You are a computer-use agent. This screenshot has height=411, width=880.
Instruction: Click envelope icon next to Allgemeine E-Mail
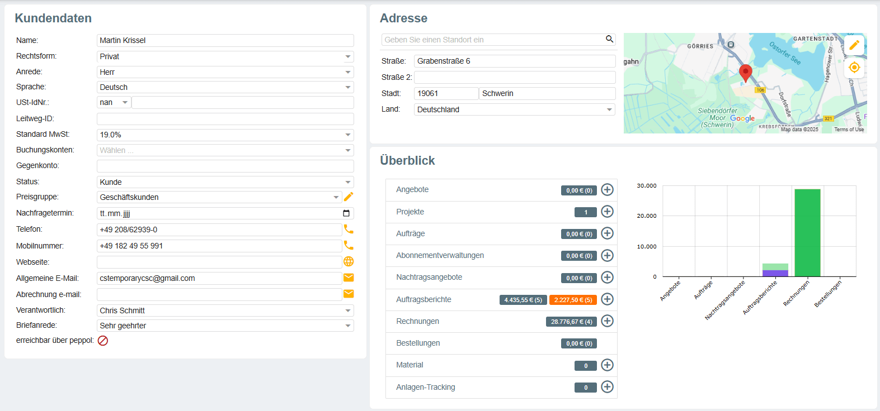click(349, 278)
